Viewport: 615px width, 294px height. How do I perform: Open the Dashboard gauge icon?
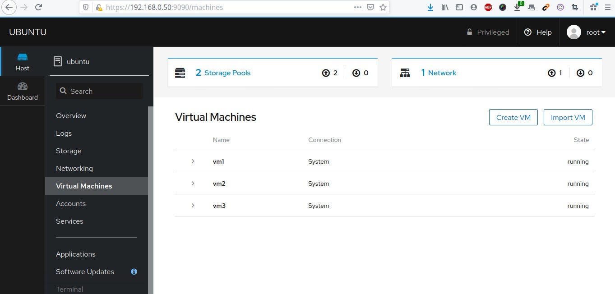pyautogui.click(x=23, y=86)
